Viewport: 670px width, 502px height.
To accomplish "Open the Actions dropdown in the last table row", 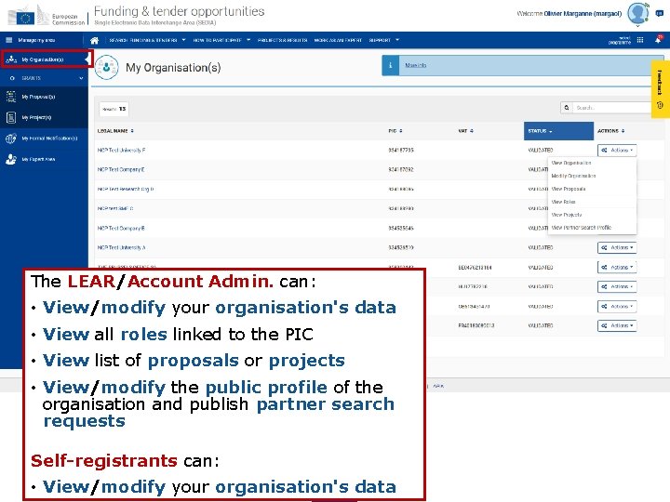I will pos(617,325).
